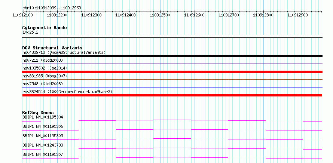This screenshot has height=163, width=333.
Task: Click ruler position 110912300
Action: (x=91, y=15)
